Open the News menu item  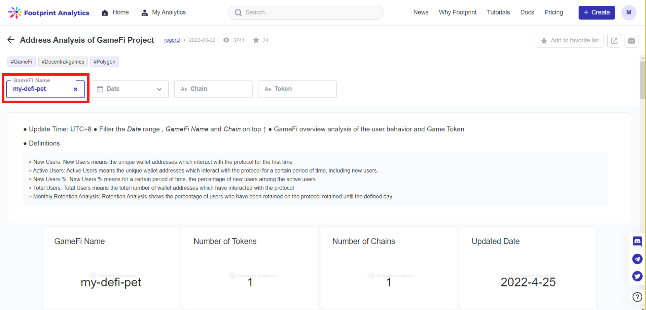coord(421,12)
